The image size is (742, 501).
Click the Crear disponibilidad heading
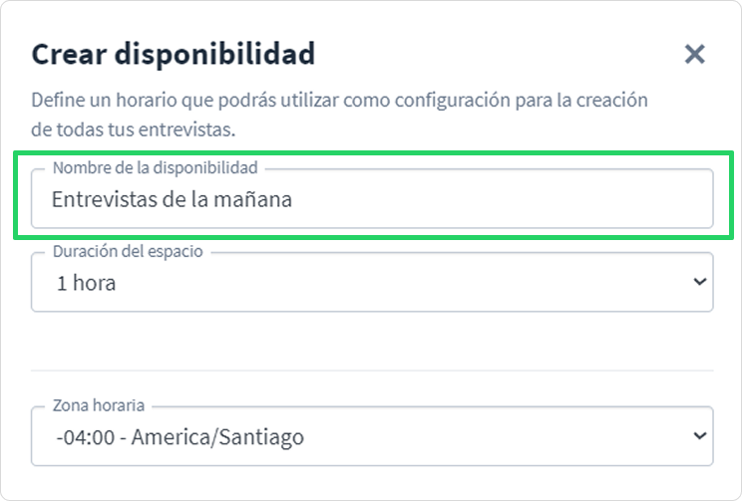click(x=174, y=54)
